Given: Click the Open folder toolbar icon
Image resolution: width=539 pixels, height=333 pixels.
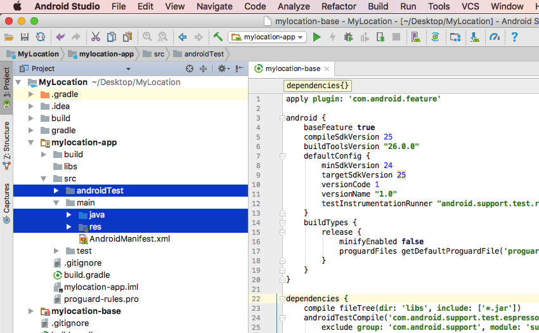Looking at the screenshot, I should (x=9, y=37).
